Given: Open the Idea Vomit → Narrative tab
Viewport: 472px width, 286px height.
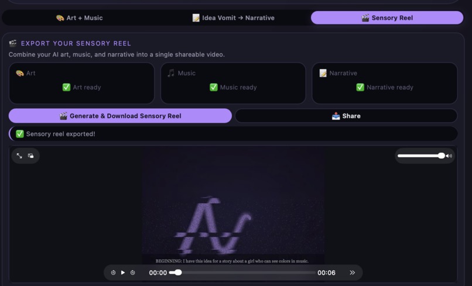Looking at the screenshot, I should tap(233, 18).
